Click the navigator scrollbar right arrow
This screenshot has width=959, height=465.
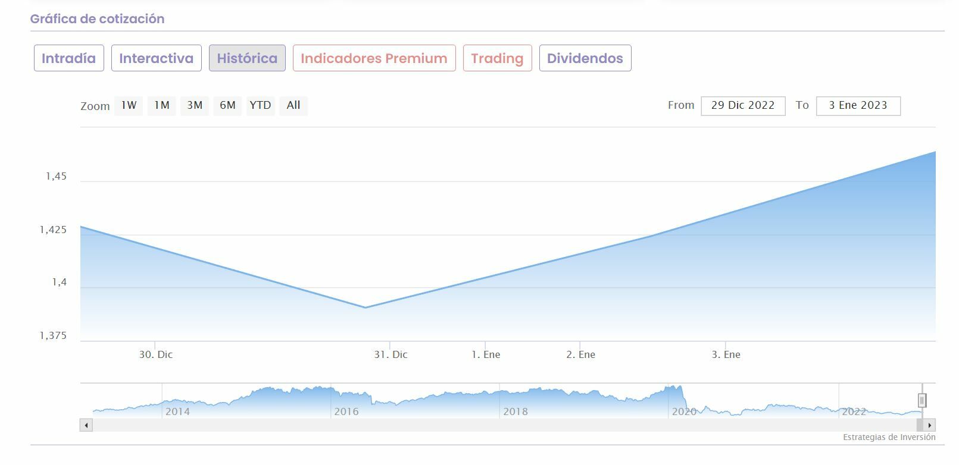click(x=930, y=425)
